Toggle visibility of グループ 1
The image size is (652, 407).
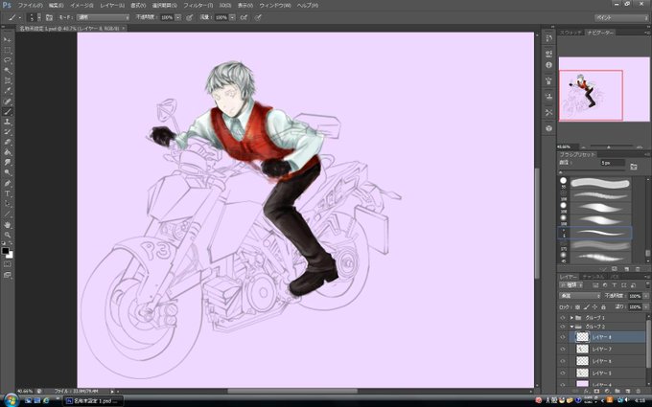563,318
